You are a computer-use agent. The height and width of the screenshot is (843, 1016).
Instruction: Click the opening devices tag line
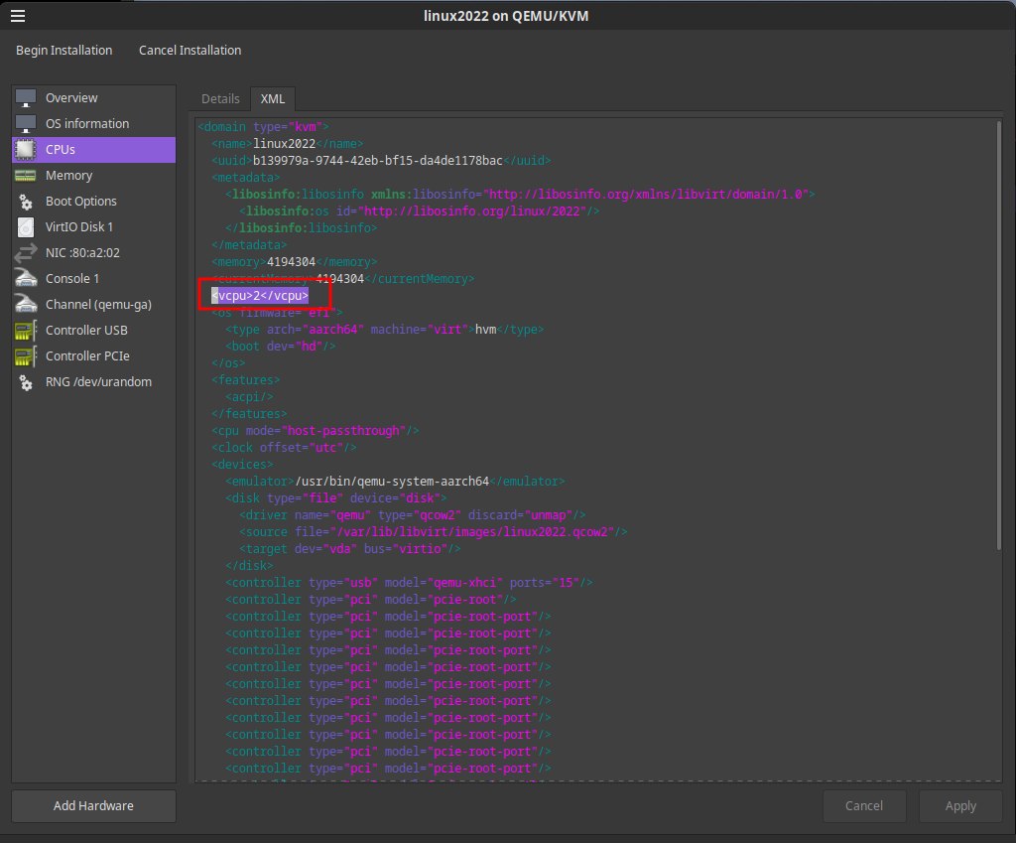(242, 464)
